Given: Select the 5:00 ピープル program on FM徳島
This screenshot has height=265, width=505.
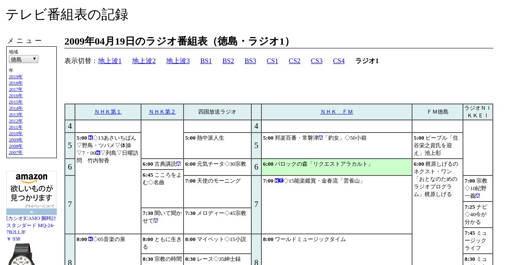Looking at the screenshot, I should click(437, 146).
